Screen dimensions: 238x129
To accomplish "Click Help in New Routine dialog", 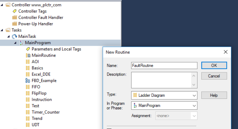I will [x=214, y=95].
